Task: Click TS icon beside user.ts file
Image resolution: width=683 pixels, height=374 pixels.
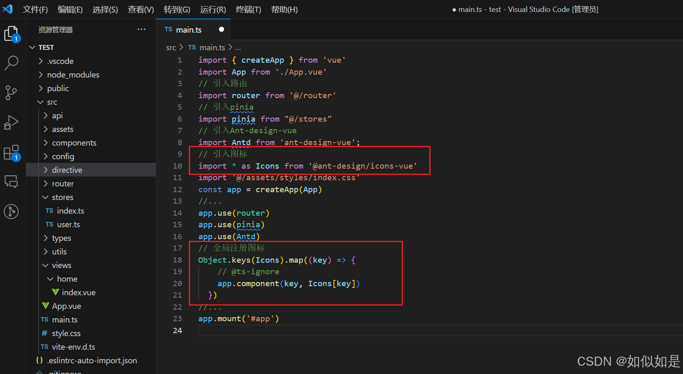Action: pos(50,224)
